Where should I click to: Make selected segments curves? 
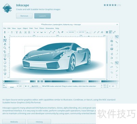(x=54, y=32)
